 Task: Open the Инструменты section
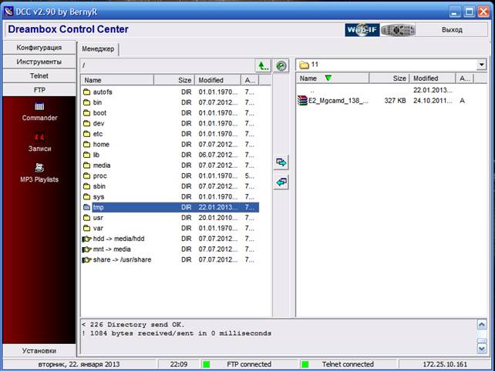pyautogui.click(x=39, y=62)
